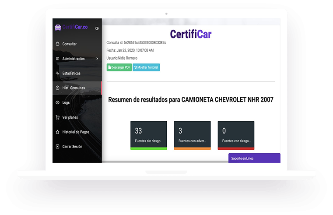Click the CertifiCar.co brand text link
This screenshot has width=333, height=215.
pos(75,27)
